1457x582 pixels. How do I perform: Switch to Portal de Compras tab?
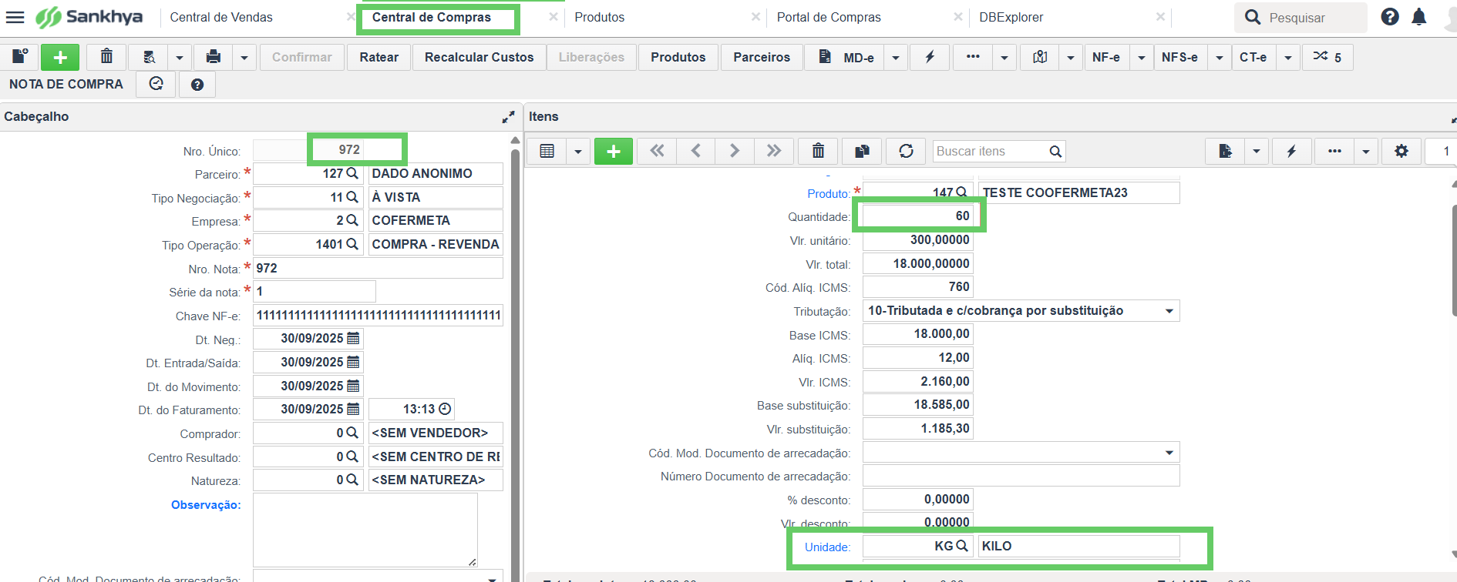pyautogui.click(x=829, y=17)
